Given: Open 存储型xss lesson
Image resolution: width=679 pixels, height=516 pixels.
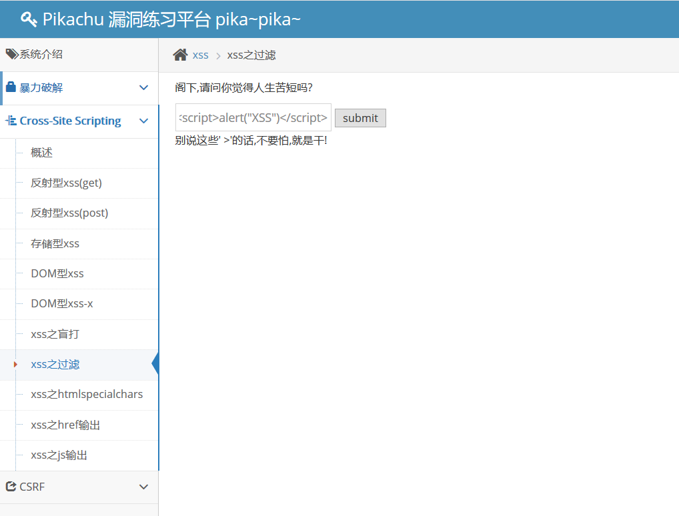Looking at the screenshot, I should point(55,244).
